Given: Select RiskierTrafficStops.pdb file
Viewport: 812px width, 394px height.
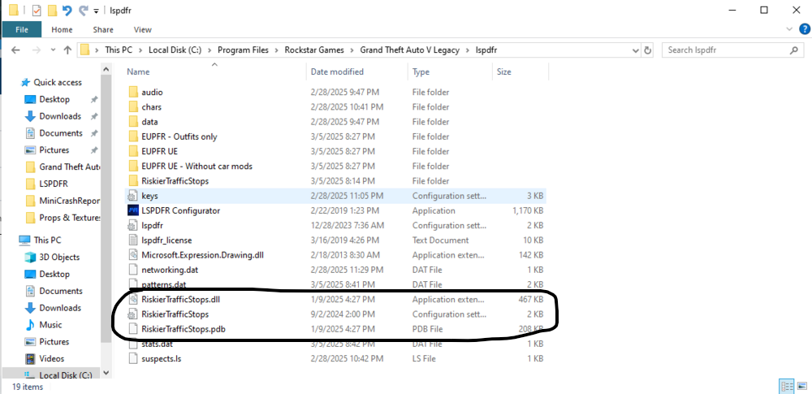Looking at the screenshot, I should [x=183, y=329].
